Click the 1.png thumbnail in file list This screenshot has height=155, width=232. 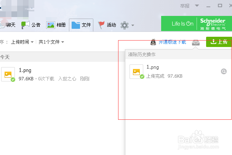click(8, 74)
